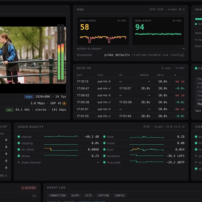This screenshot has width=202, height=202.
Task: Click 'no in' in the 17:10:13 row
Action: point(180,82)
